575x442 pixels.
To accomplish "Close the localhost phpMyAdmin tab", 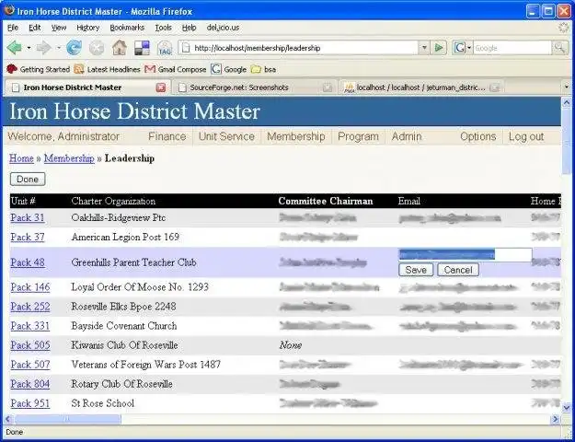I will [x=495, y=87].
